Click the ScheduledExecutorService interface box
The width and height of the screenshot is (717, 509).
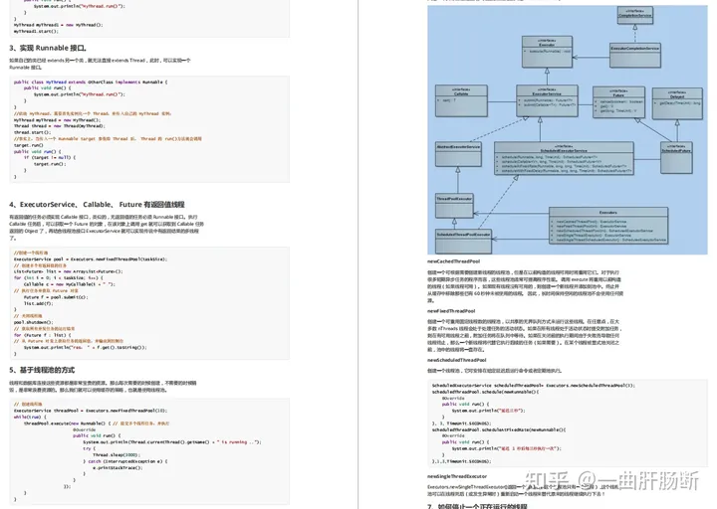click(564, 158)
